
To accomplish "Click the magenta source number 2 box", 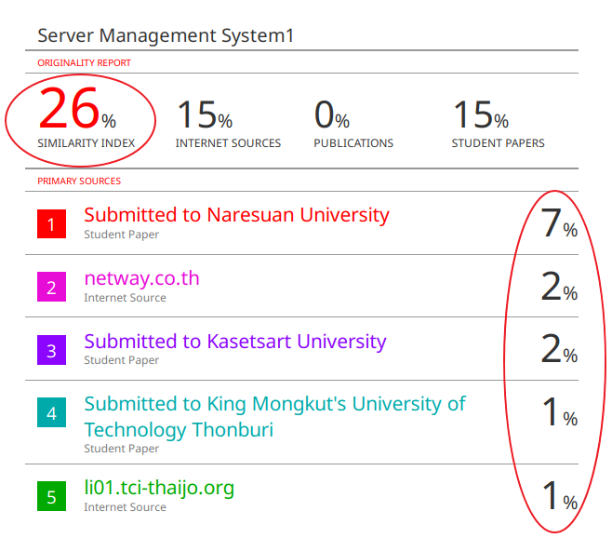I will click(51, 287).
